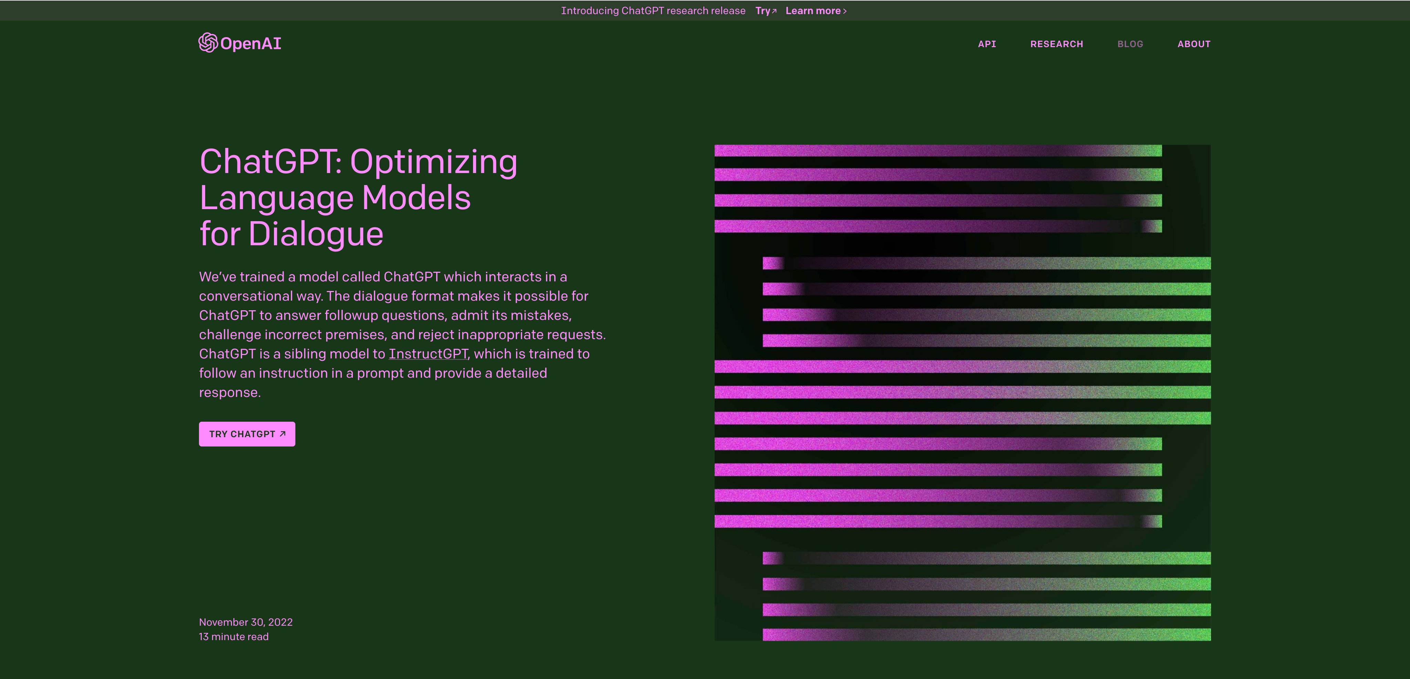Image resolution: width=1410 pixels, height=679 pixels.
Task: Open the Try link in the announcement banner
Action: pos(766,11)
